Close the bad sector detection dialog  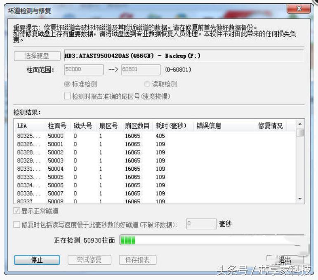coord(299,9)
